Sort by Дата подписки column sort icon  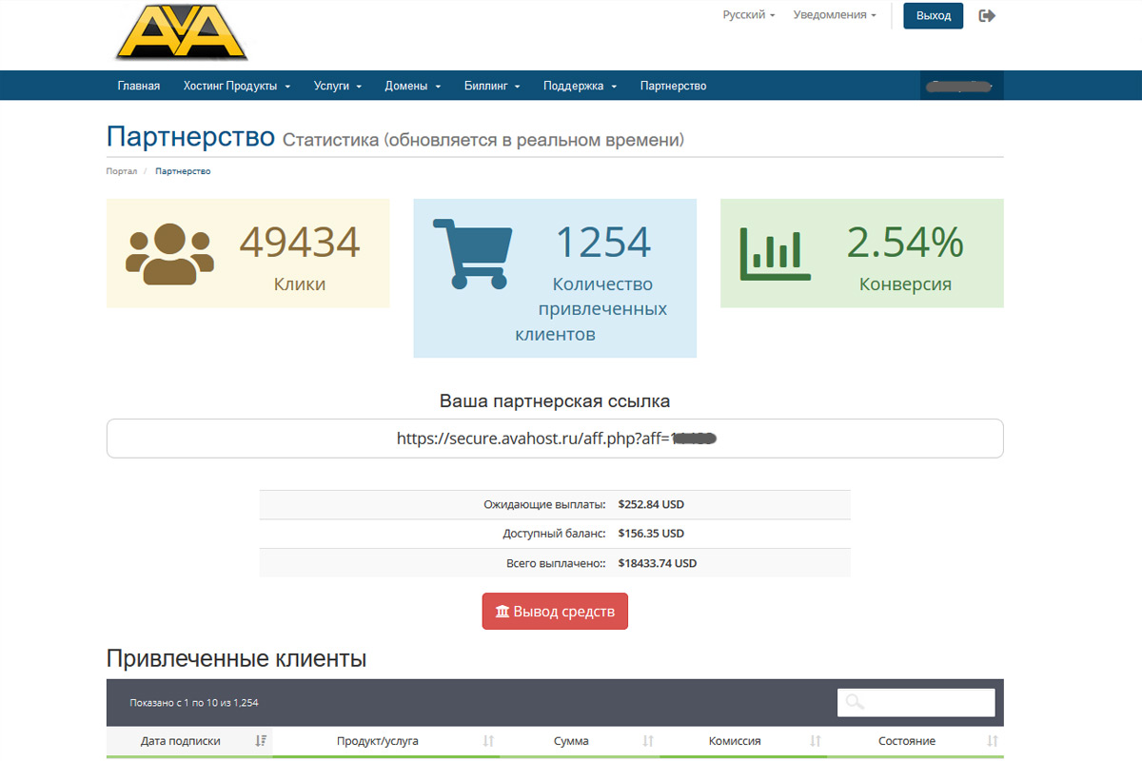tap(261, 741)
